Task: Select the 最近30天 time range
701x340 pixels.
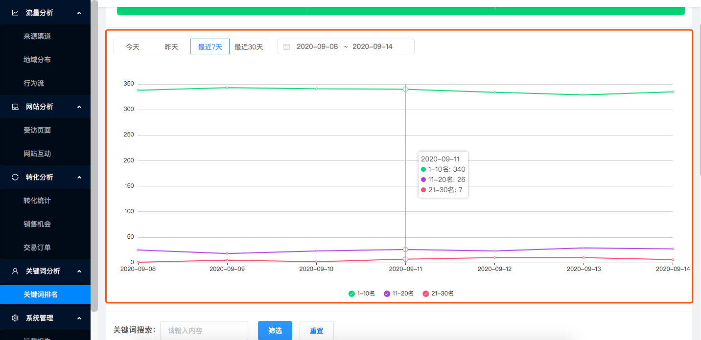Action: (x=249, y=47)
